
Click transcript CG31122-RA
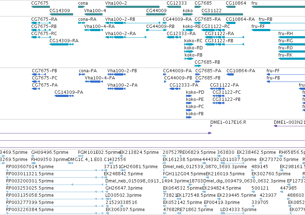(x=224, y=37)
